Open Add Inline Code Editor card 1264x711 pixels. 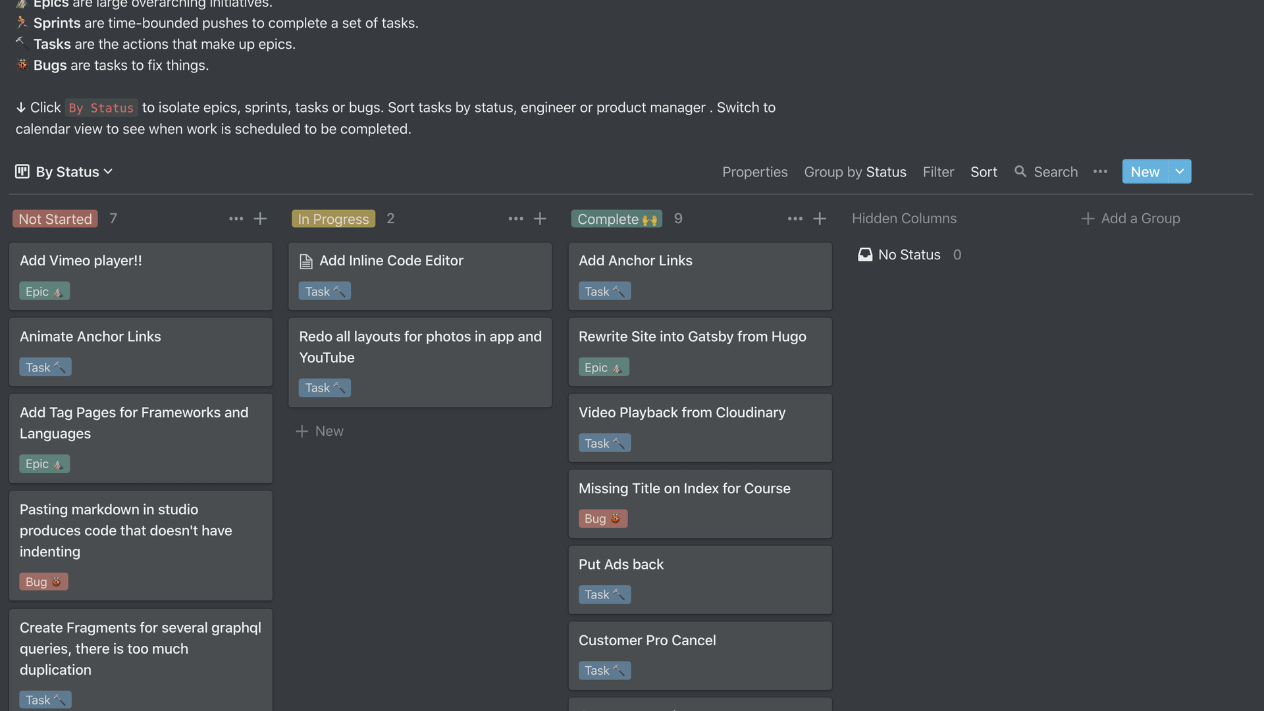tap(391, 261)
